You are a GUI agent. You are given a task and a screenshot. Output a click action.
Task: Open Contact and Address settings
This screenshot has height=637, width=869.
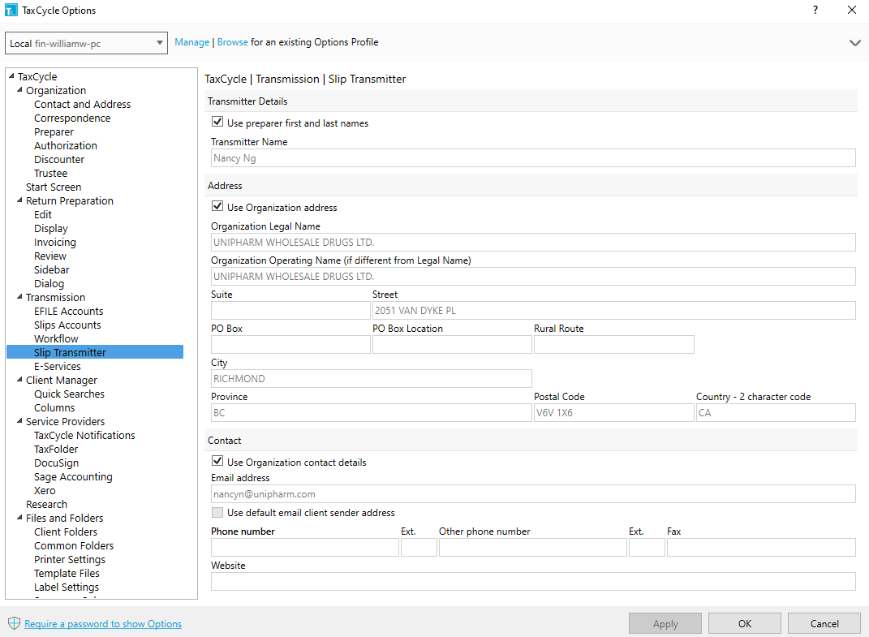pos(82,104)
